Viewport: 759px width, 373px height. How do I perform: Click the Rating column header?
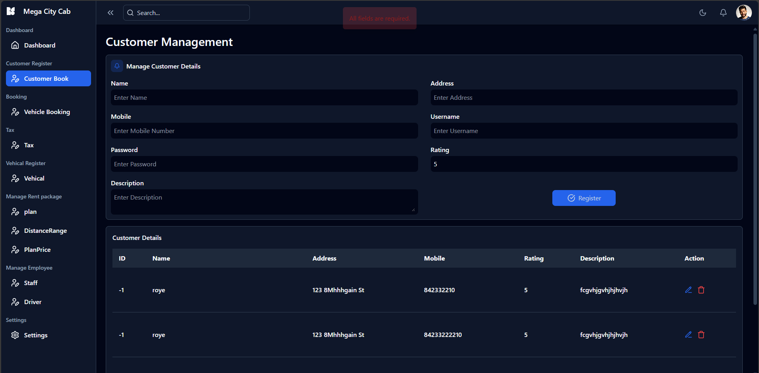pos(534,258)
